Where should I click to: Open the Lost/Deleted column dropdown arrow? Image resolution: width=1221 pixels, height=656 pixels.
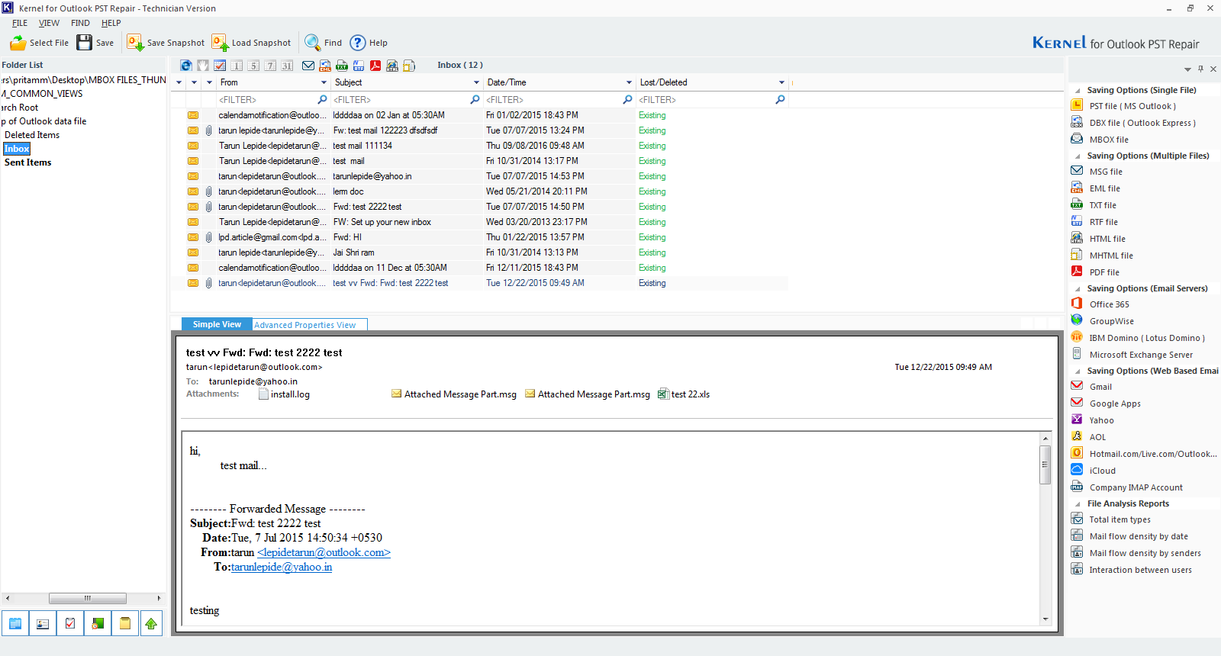point(781,82)
